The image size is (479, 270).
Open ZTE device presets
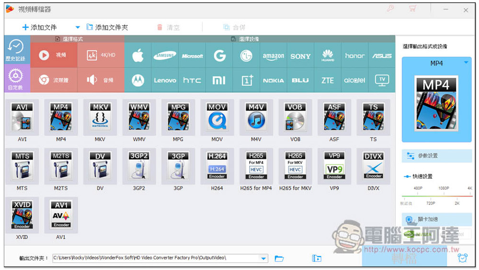coord(328,80)
